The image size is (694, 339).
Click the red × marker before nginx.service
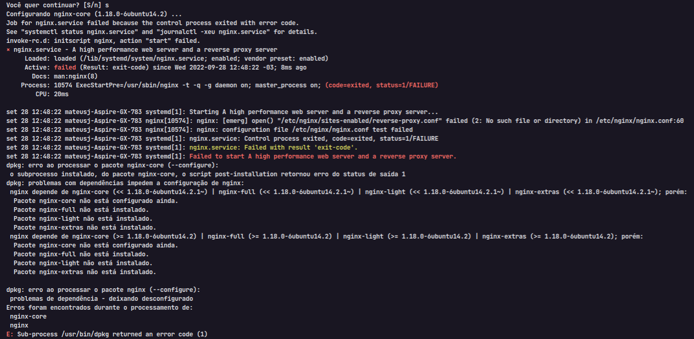pyautogui.click(x=8, y=50)
